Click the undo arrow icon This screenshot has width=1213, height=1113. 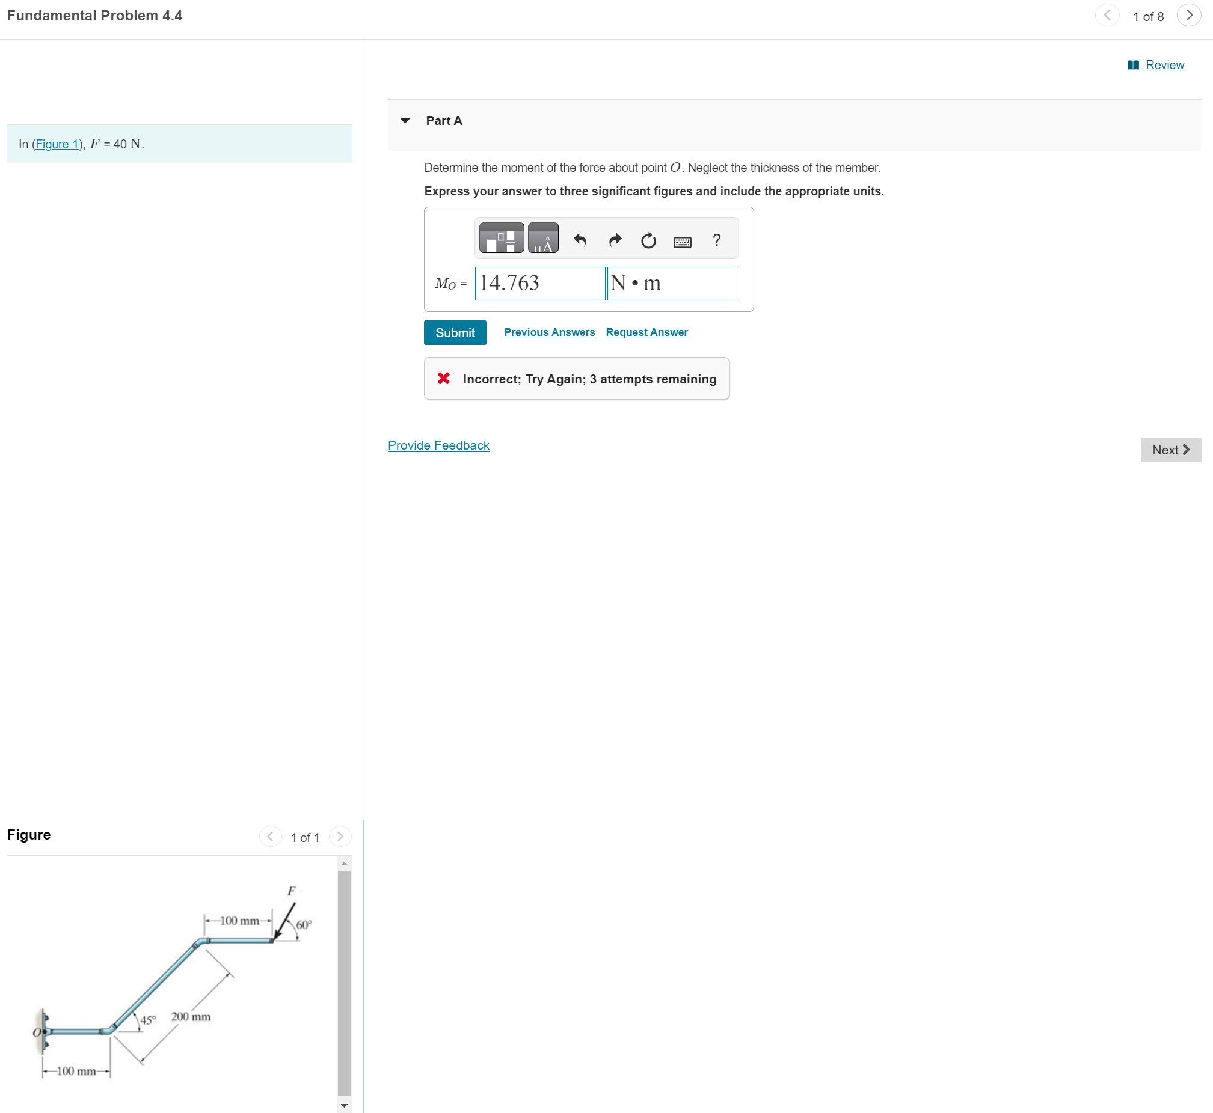click(x=579, y=240)
